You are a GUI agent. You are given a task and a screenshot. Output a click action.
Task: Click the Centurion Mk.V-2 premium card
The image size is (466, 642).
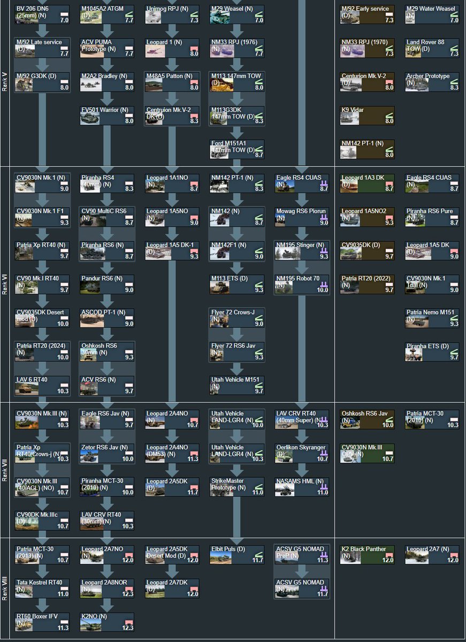point(368,81)
